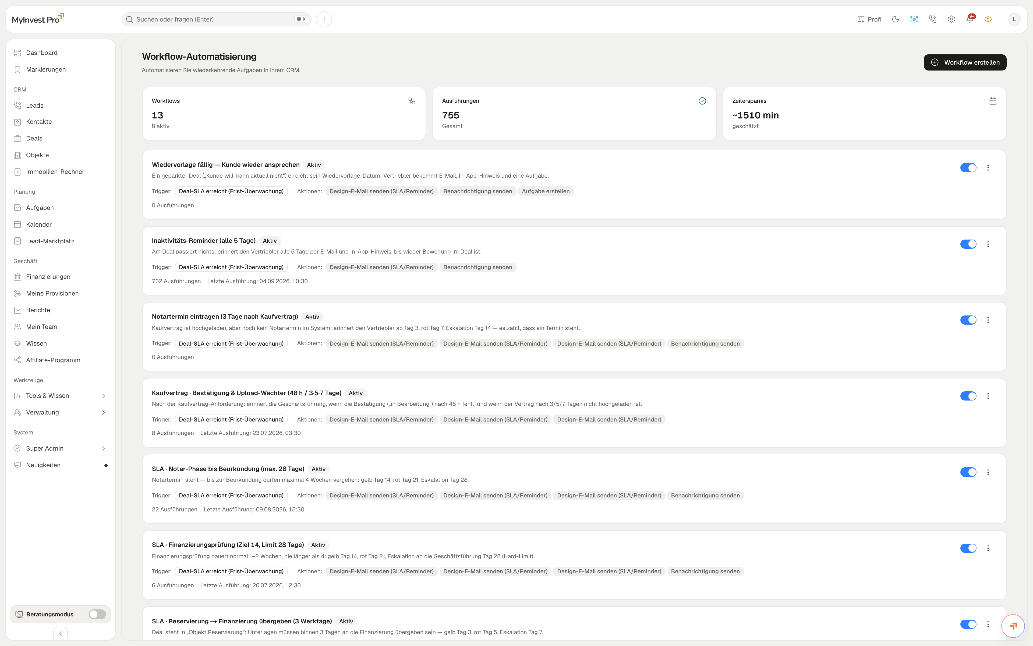This screenshot has width=1033, height=646.
Task: Go to Kontakte page
Action: [x=61, y=122]
